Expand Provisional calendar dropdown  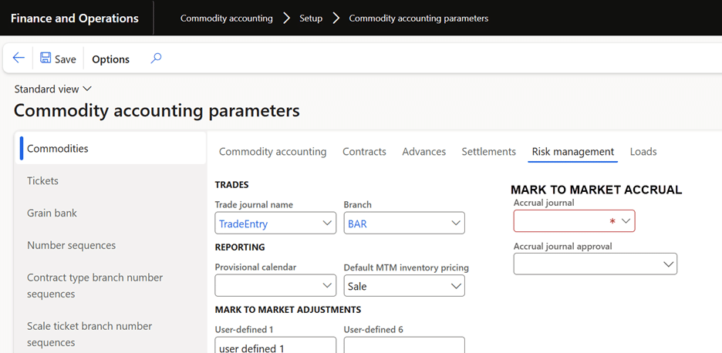click(x=326, y=286)
